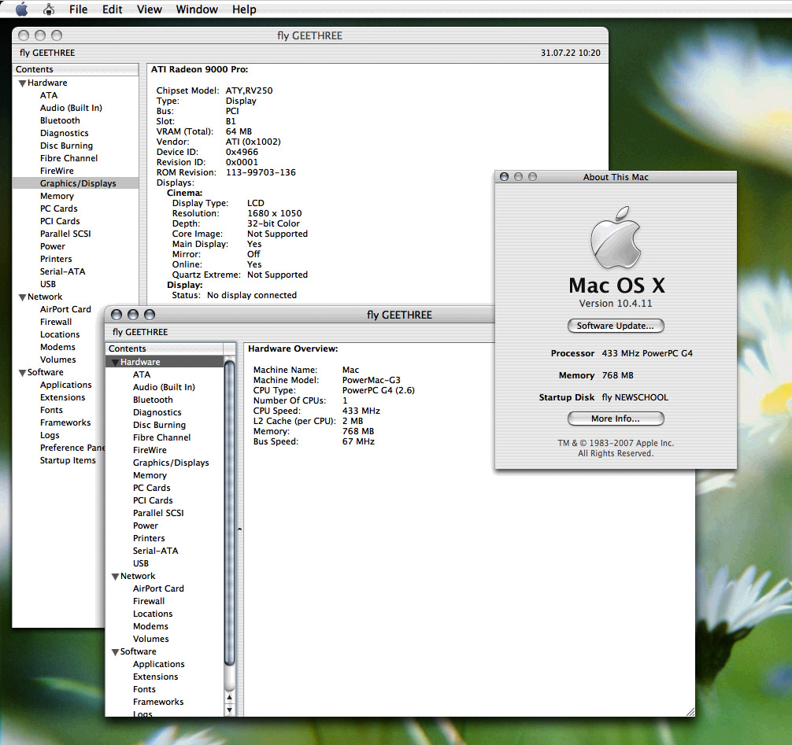Open the View menu
Viewport: 792px width, 745px height.
point(149,9)
